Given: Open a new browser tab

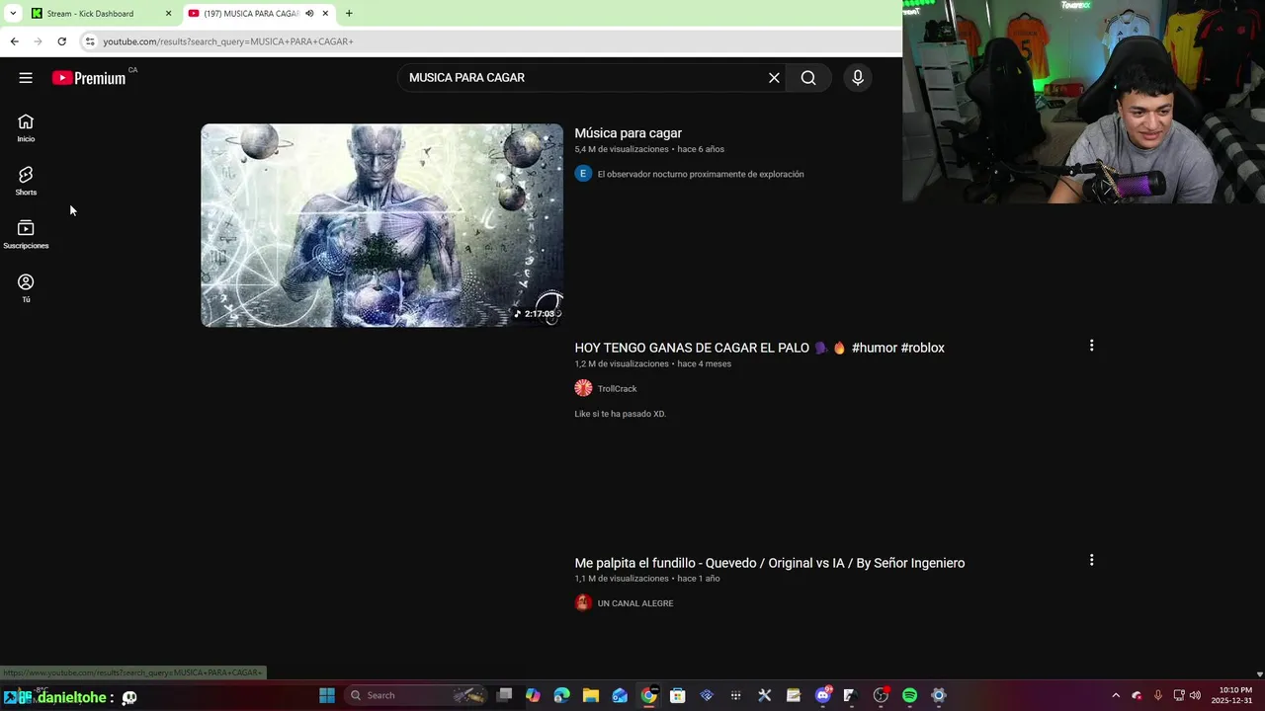Looking at the screenshot, I should click(349, 13).
